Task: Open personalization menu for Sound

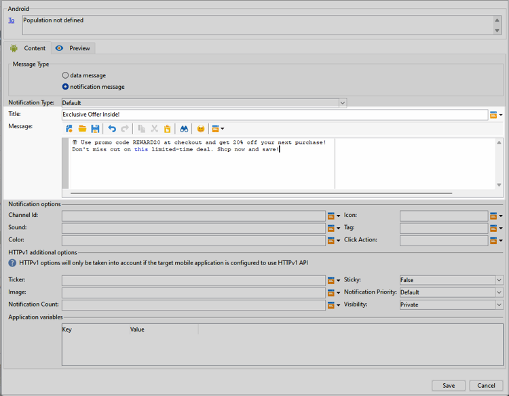Action: coord(334,228)
